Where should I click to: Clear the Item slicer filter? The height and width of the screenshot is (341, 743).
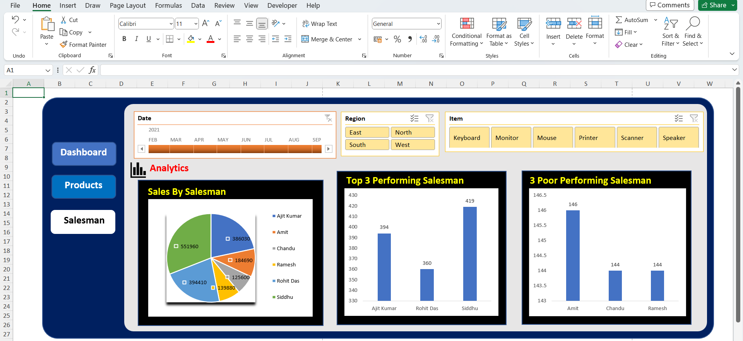point(694,118)
